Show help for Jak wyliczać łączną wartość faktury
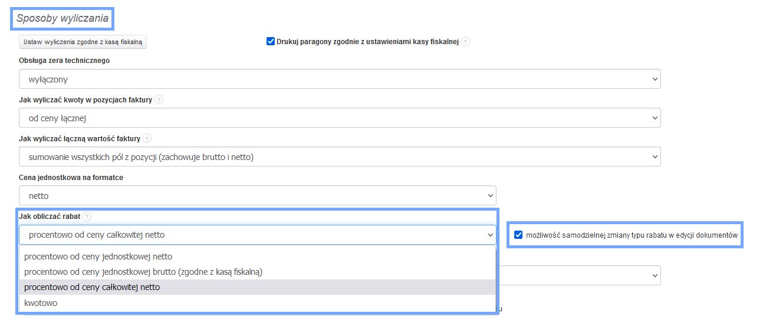 pos(147,139)
